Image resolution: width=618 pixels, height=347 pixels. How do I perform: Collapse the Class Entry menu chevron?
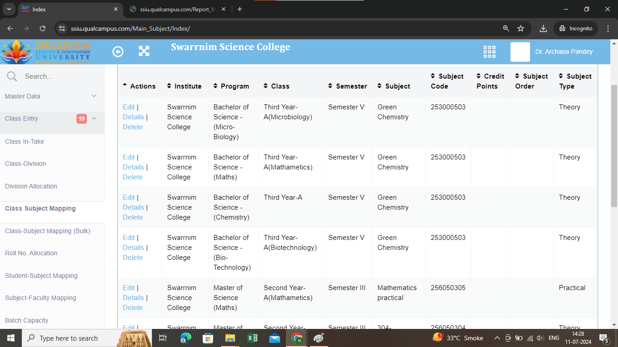[94, 118]
